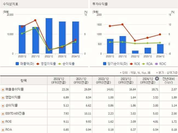Screen dimensions: 178x133
Task: Click the 2022/12 ROE red data point
Action: tap(135, 40)
